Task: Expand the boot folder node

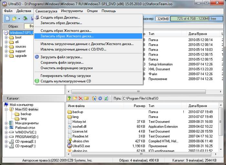Action: (x=6, y=37)
